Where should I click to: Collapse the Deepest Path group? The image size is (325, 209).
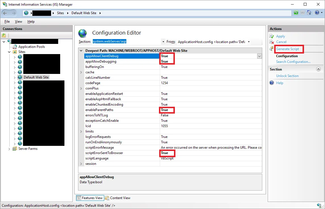pyautogui.click(x=81, y=50)
